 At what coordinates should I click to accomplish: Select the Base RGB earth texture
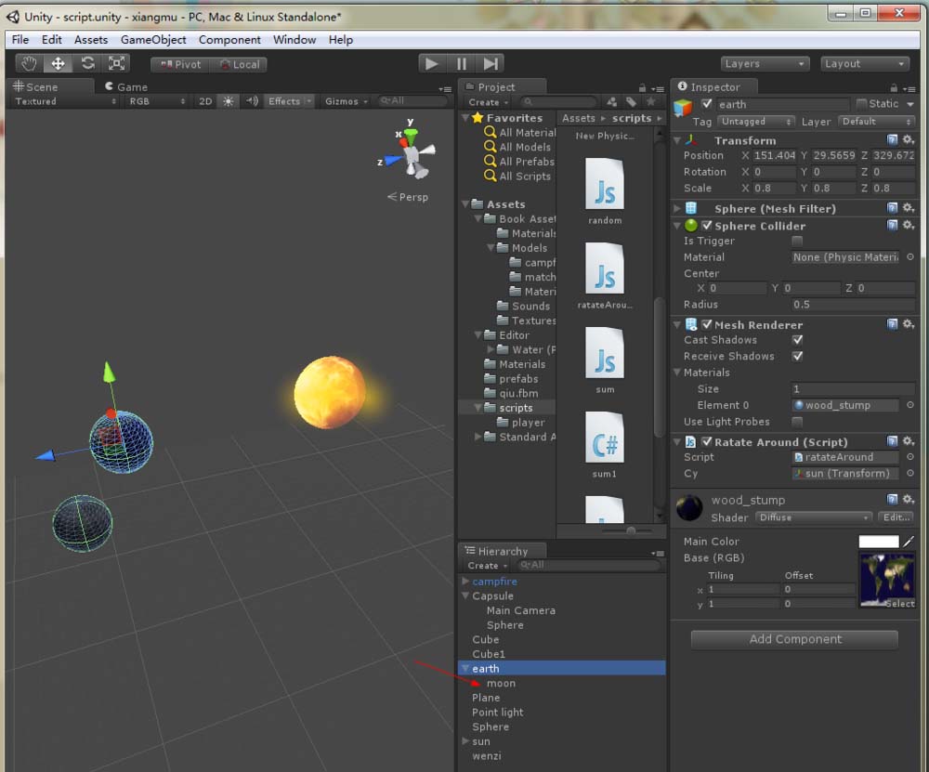click(887, 580)
